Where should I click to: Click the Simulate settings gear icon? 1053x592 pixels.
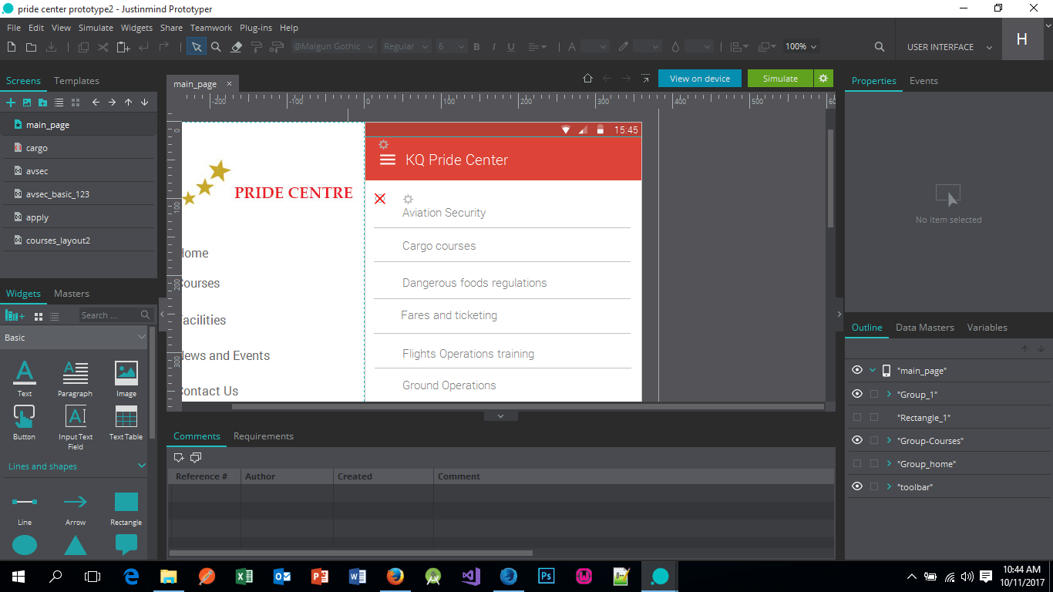[823, 79]
